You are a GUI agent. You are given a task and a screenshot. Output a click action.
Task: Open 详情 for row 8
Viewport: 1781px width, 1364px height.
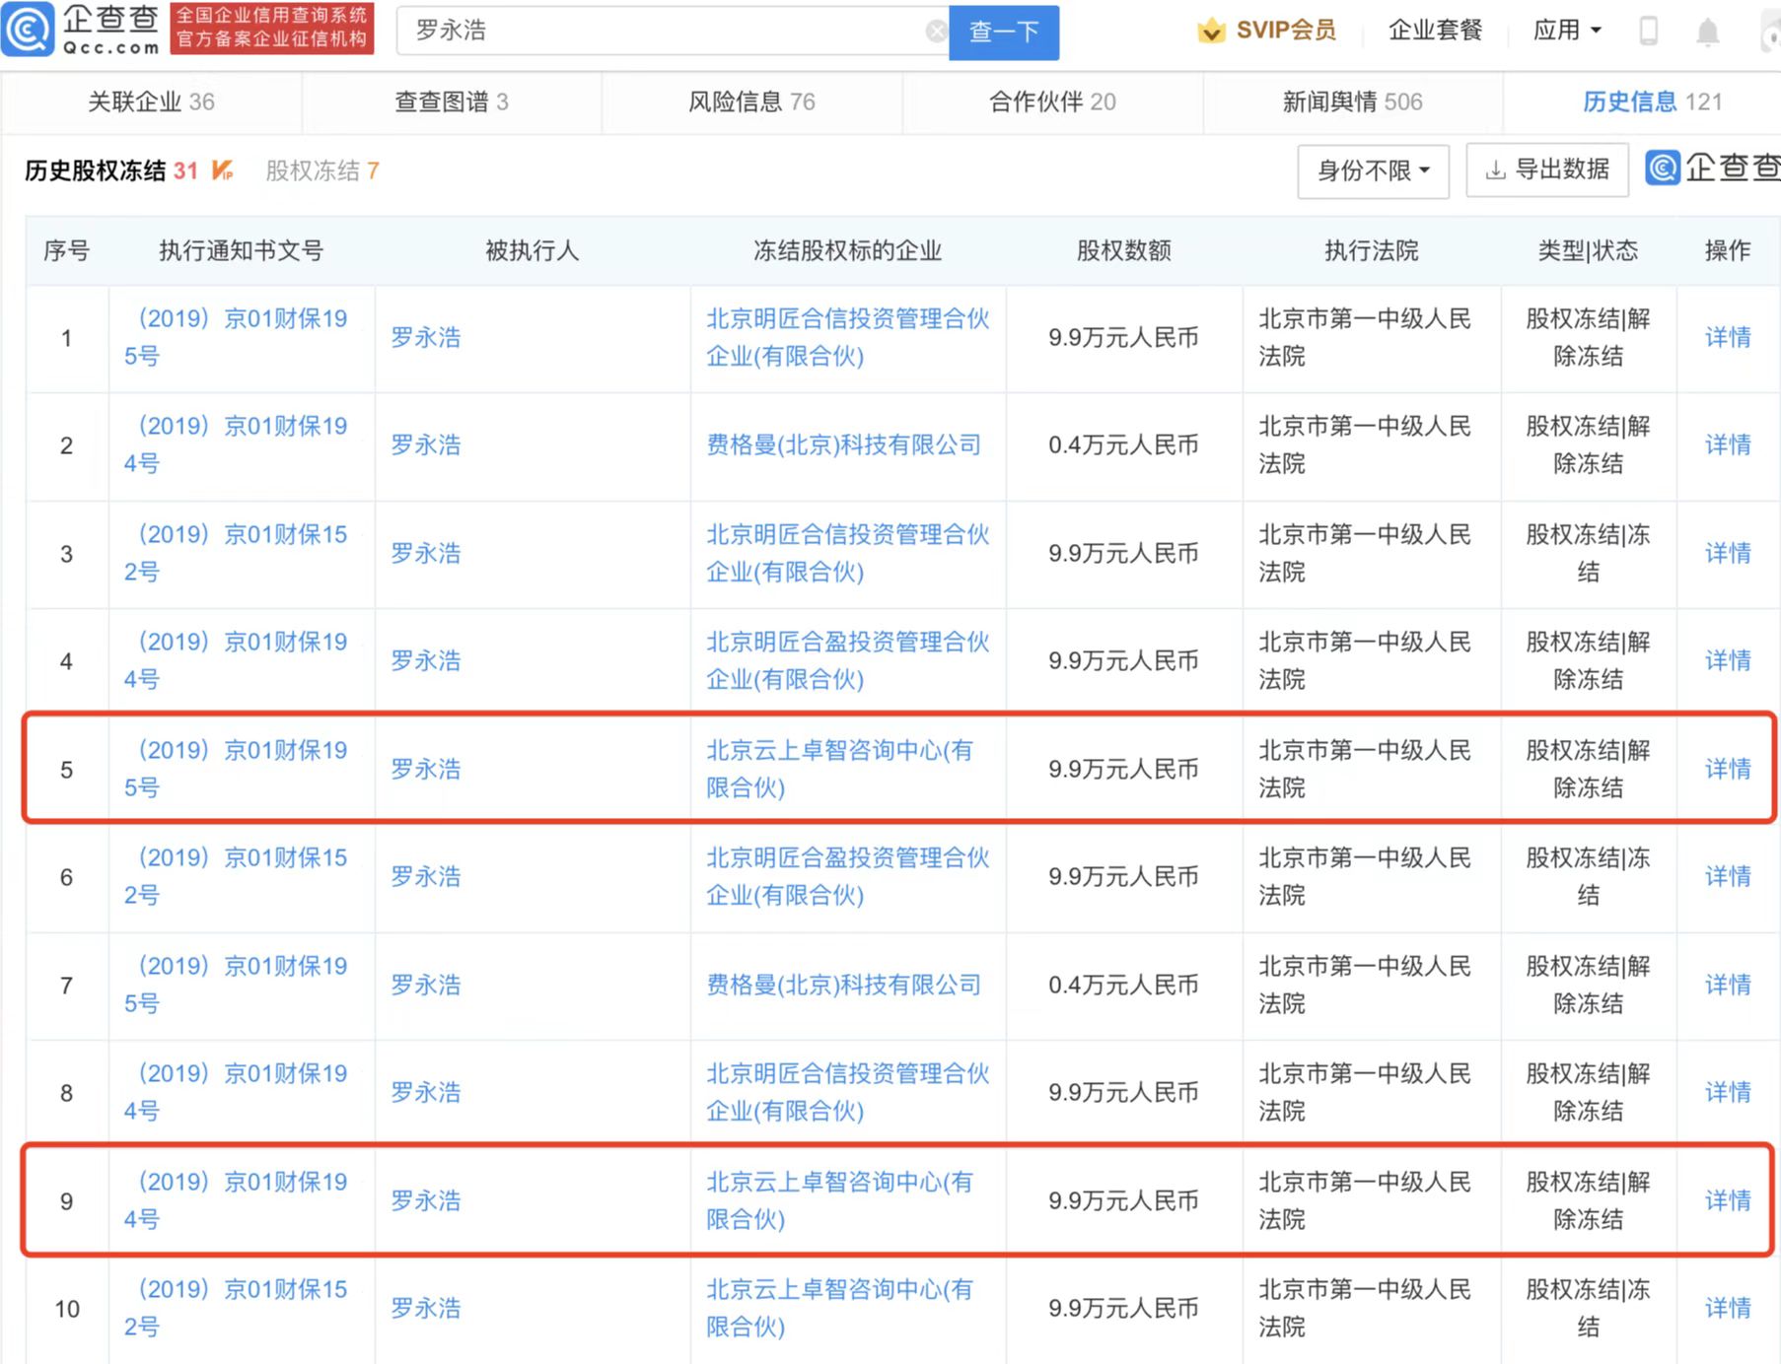(1728, 1092)
